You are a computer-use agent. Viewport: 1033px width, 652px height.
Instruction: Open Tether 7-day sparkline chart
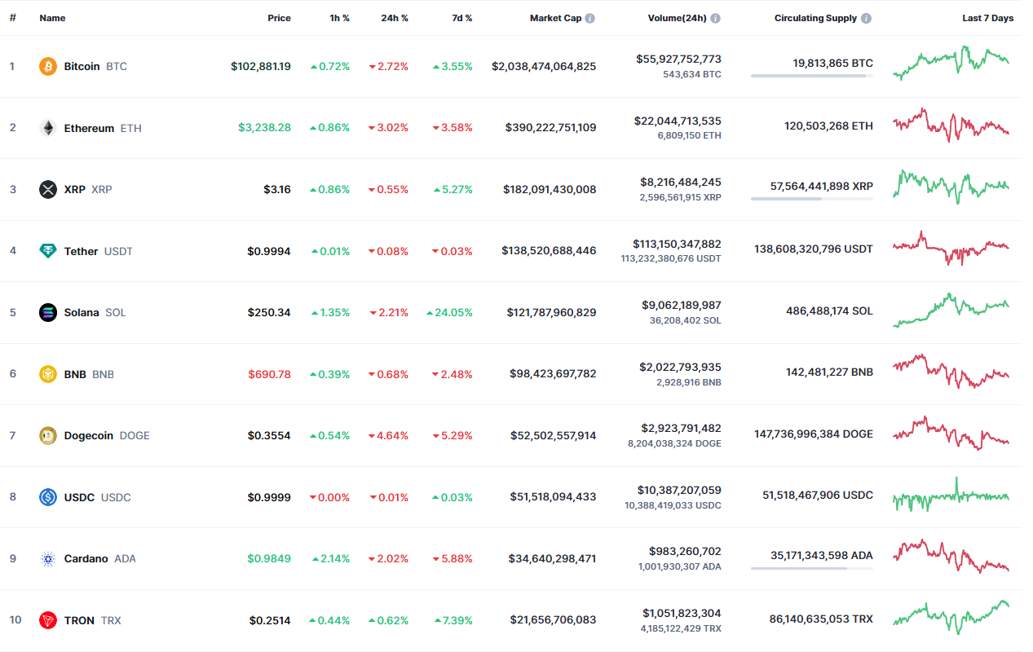[x=951, y=248]
